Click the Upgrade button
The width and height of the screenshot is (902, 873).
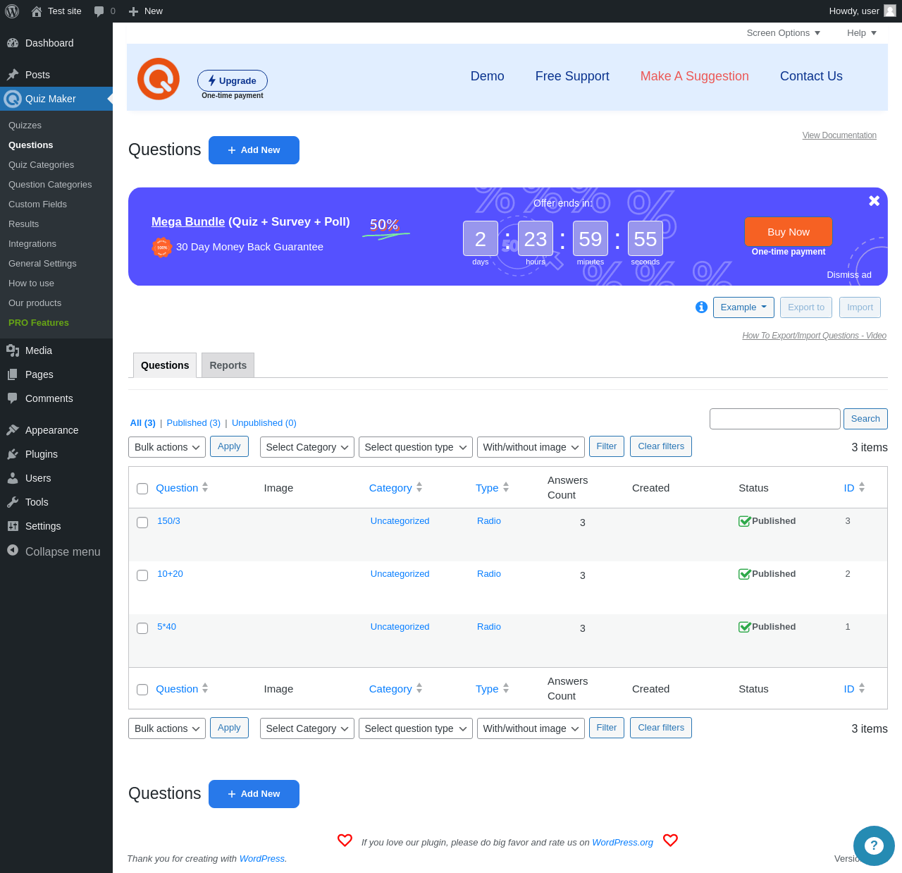[233, 80]
